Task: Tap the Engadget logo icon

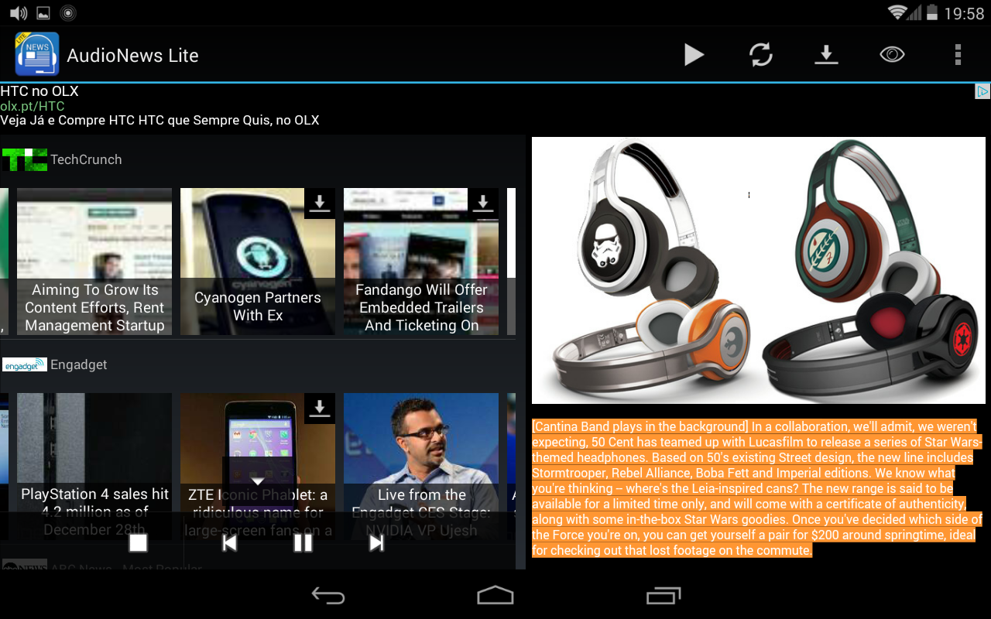Action: tap(25, 364)
